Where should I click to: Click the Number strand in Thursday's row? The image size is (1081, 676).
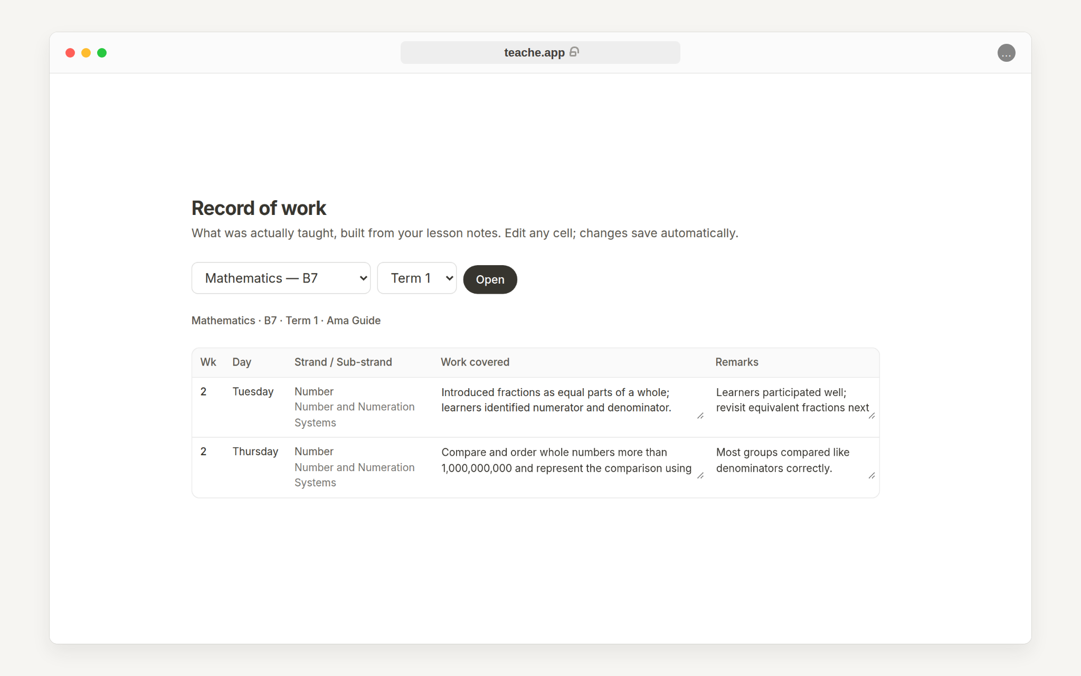tap(314, 452)
